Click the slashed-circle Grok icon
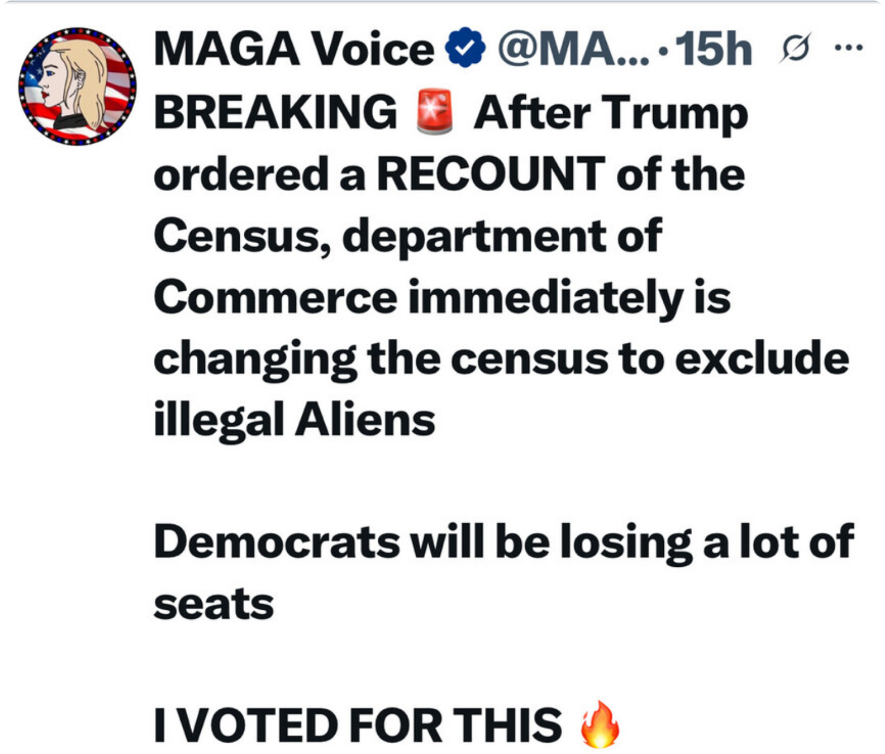 click(795, 48)
